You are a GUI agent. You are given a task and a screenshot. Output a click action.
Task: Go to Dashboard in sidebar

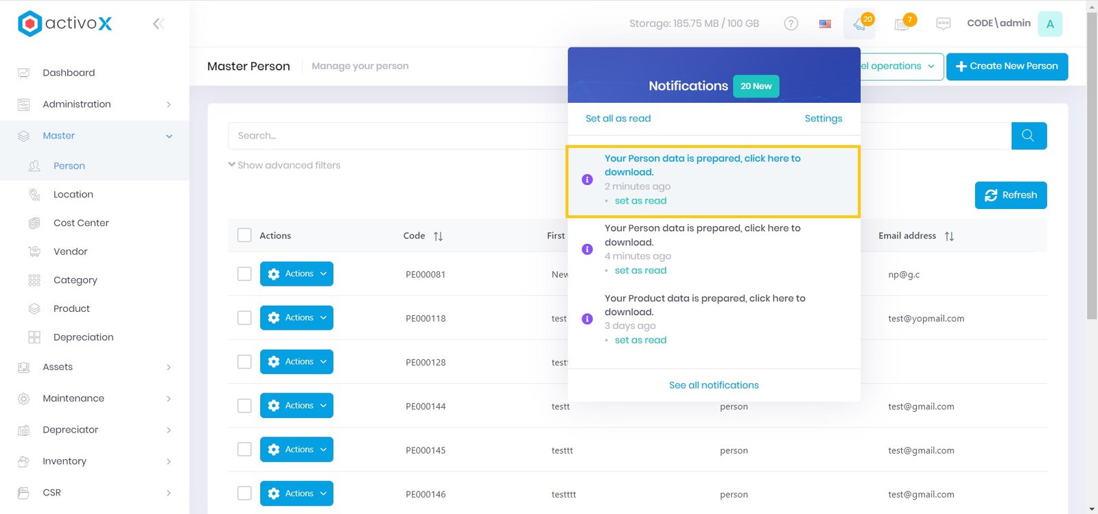point(69,73)
